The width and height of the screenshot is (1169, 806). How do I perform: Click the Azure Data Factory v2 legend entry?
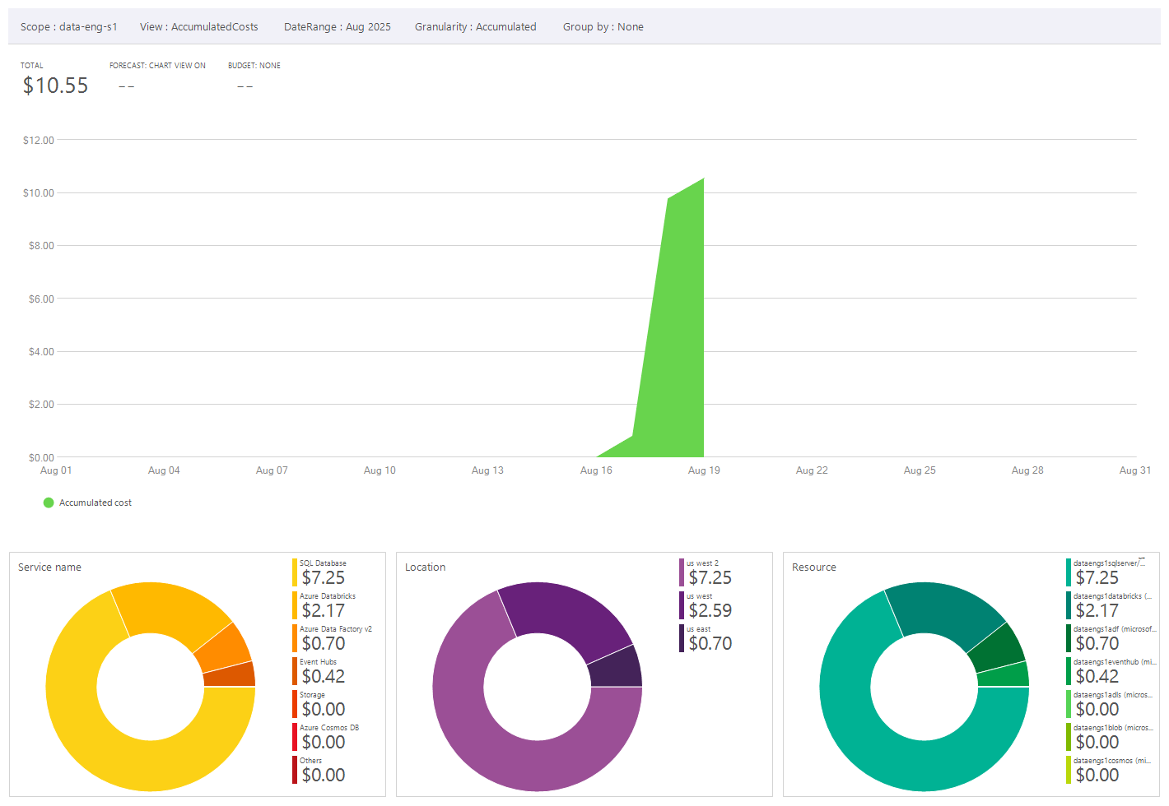click(333, 638)
